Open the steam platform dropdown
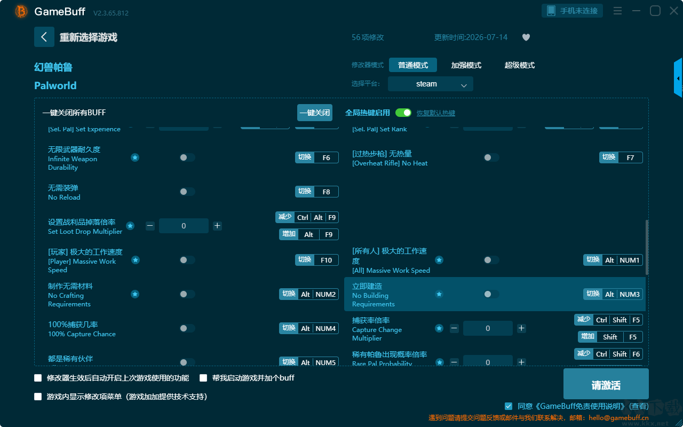This screenshot has height=427, width=683. click(x=431, y=84)
